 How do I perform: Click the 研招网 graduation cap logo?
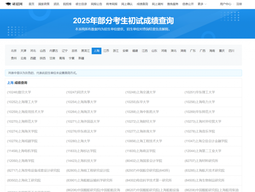[14, 4]
